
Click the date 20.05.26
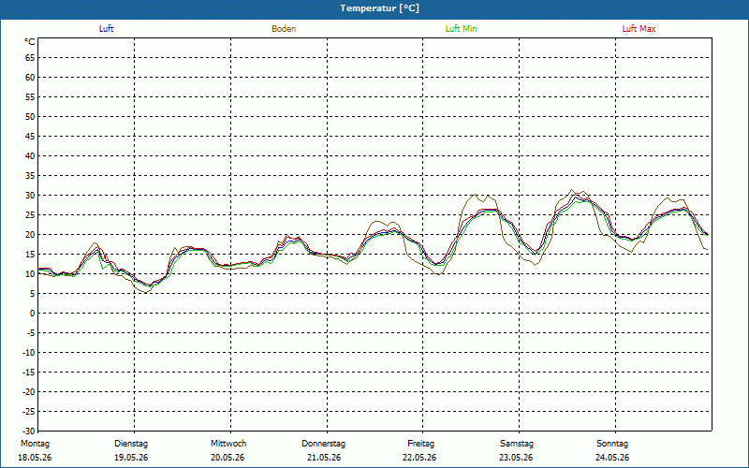(228, 458)
